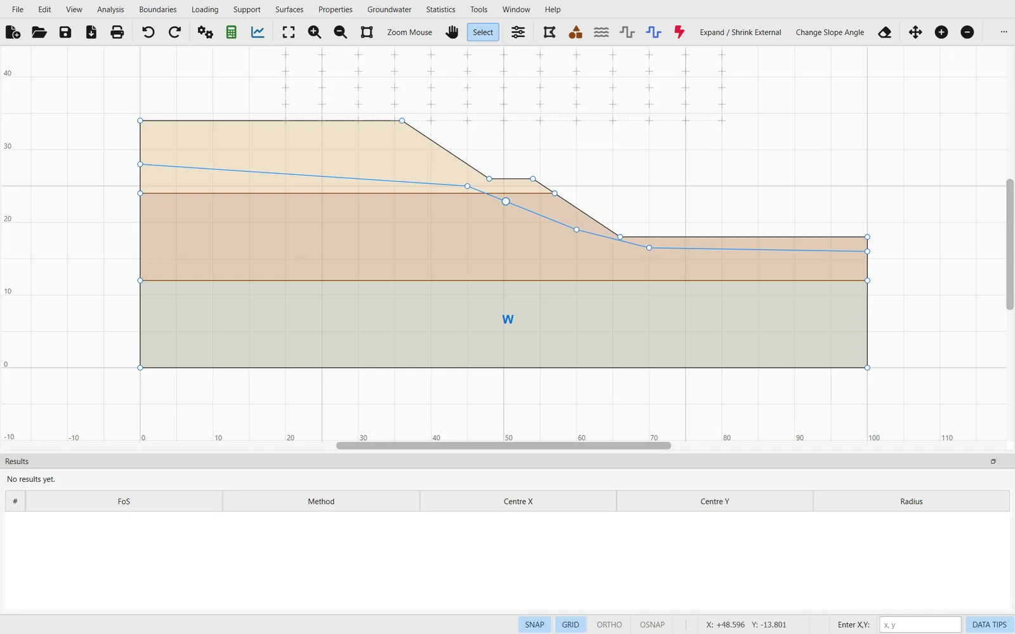Click the blue step-line boundary icon

click(x=653, y=32)
